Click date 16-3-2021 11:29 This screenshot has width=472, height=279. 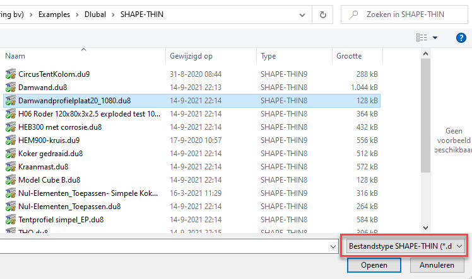point(196,193)
